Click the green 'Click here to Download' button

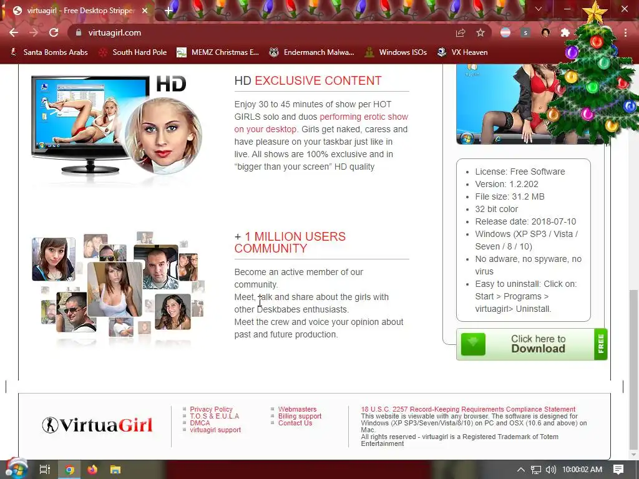pyautogui.click(x=532, y=344)
